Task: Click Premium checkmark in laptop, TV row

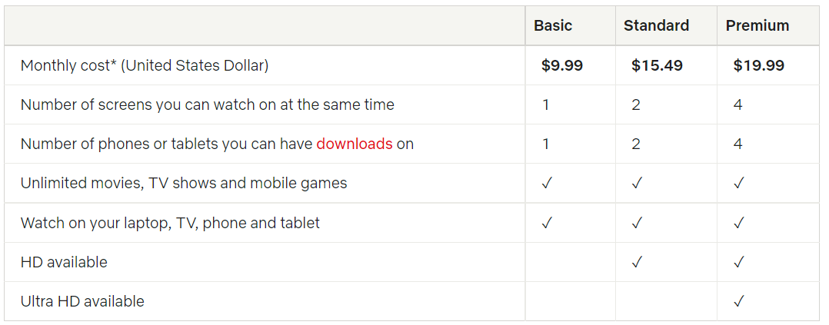Action: pos(738,223)
